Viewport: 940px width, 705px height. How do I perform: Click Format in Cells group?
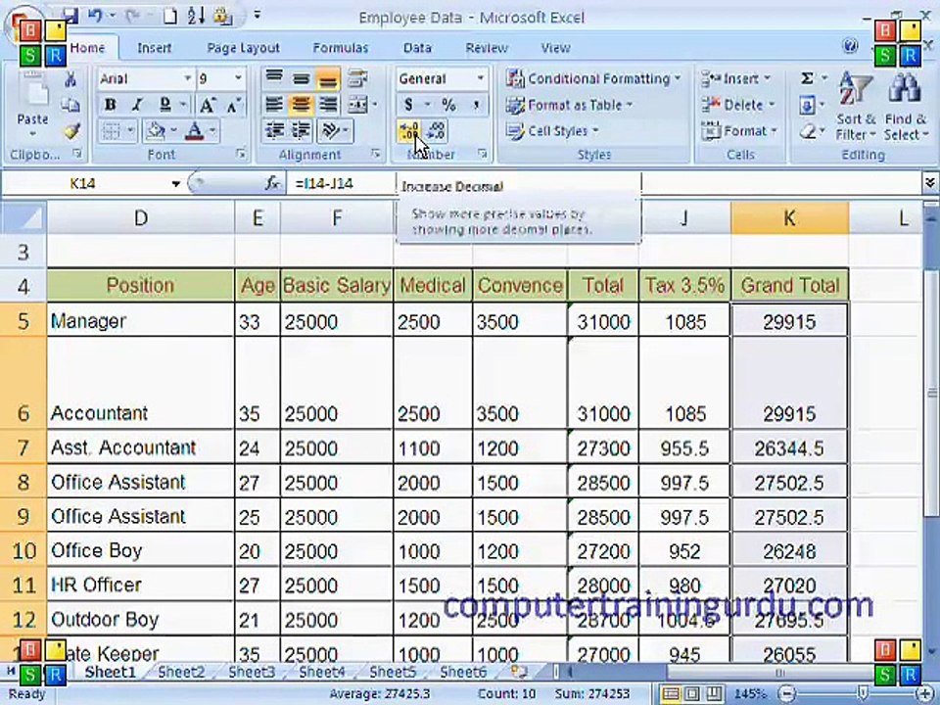[x=740, y=130]
